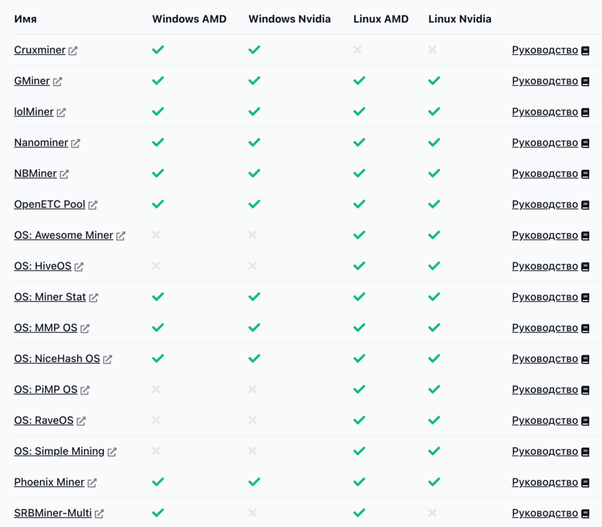Click external link icon beside OS: HiveOS
The image size is (602, 527).
click(x=79, y=267)
